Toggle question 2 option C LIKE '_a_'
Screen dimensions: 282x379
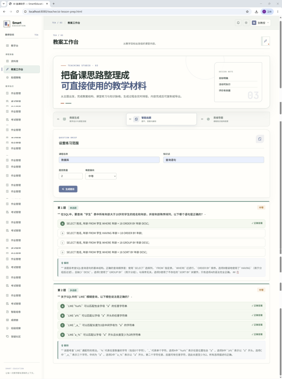(161, 325)
